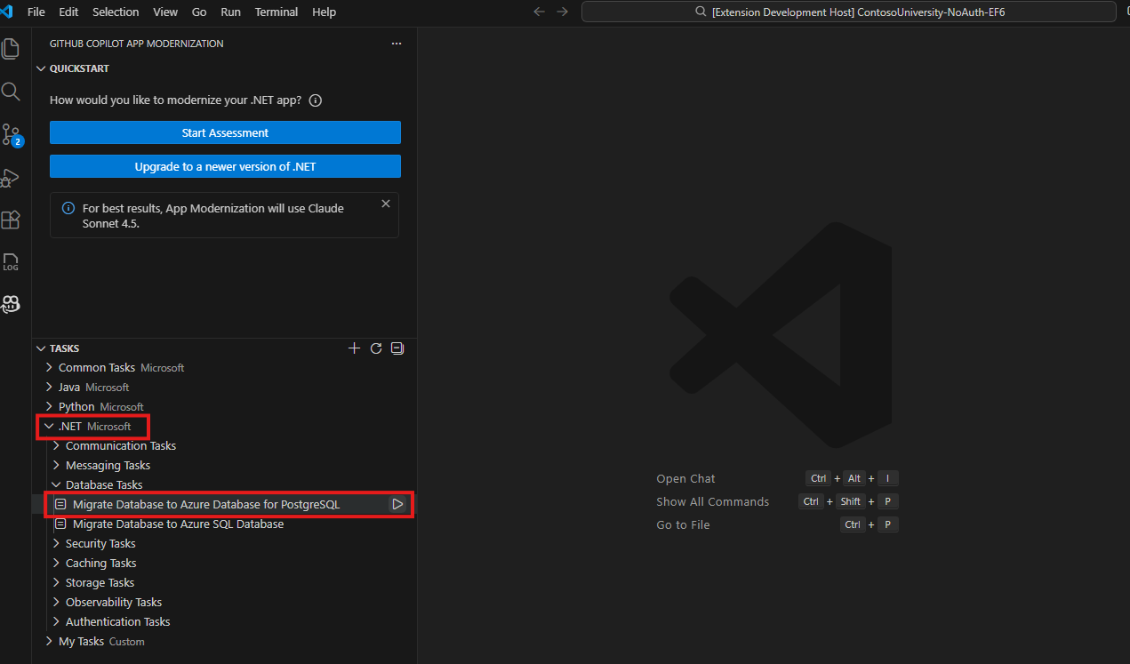Open the Run and Debug panel
The image size is (1130, 664).
point(11,177)
